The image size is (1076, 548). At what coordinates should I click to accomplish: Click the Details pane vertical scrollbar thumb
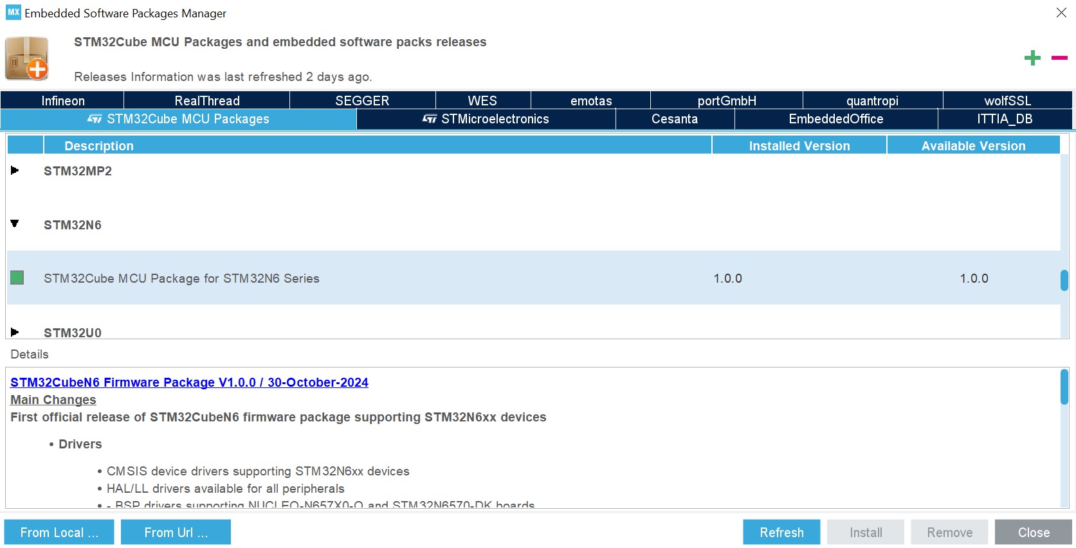pos(1064,387)
